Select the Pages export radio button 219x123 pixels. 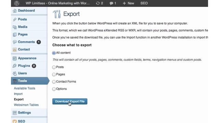(x=54, y=74)
